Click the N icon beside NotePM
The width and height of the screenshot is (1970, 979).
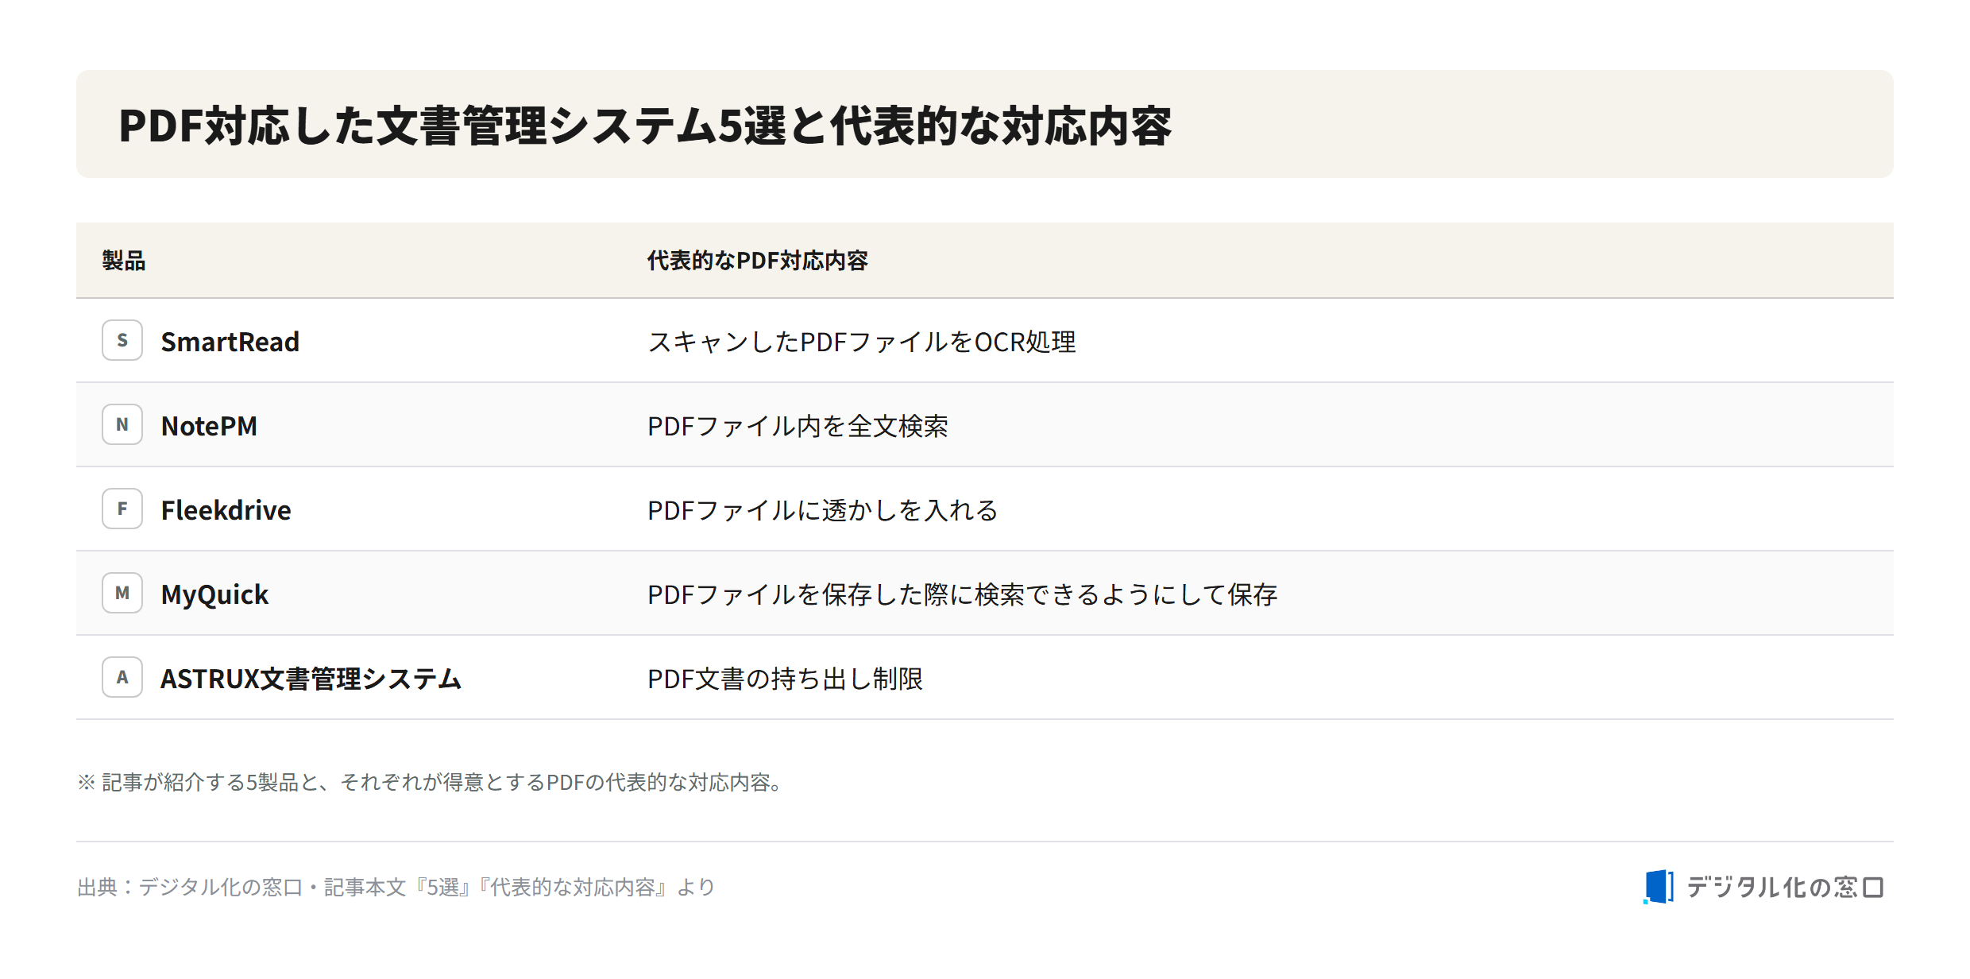click(x=122, y=424)
